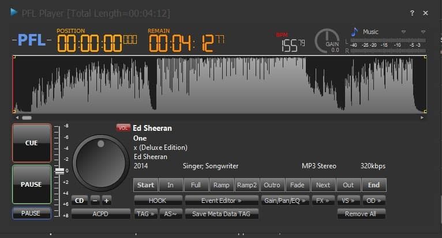Toggle the large green PAUSE button
The image size is (442, 238).
tap(31, 184)
